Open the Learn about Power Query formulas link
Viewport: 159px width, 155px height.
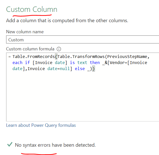click(x=41, y=125)
